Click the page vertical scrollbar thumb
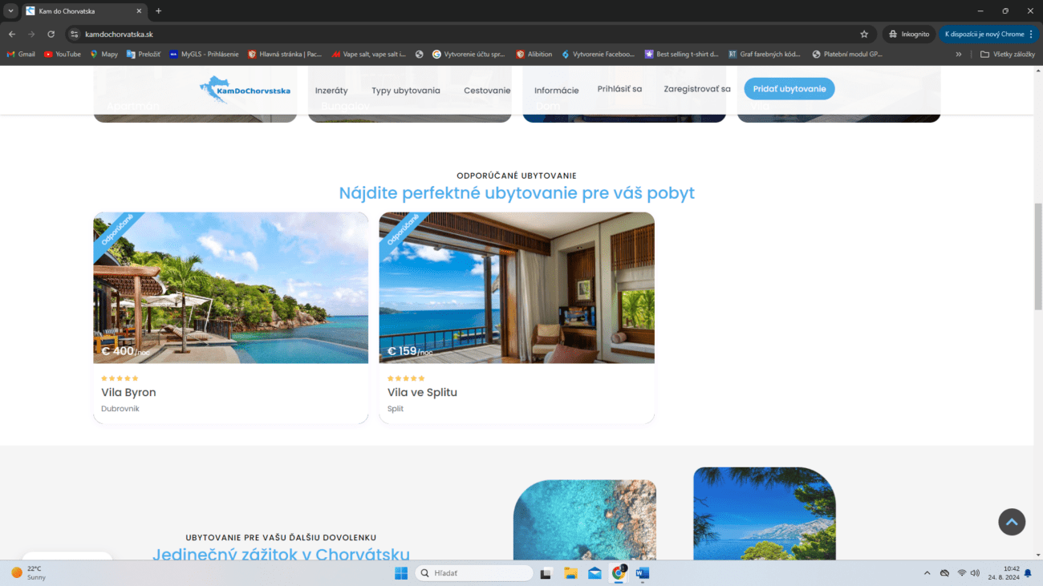Image resolution: width=1043 pixels, height=586 pixels. [1038, 257]
